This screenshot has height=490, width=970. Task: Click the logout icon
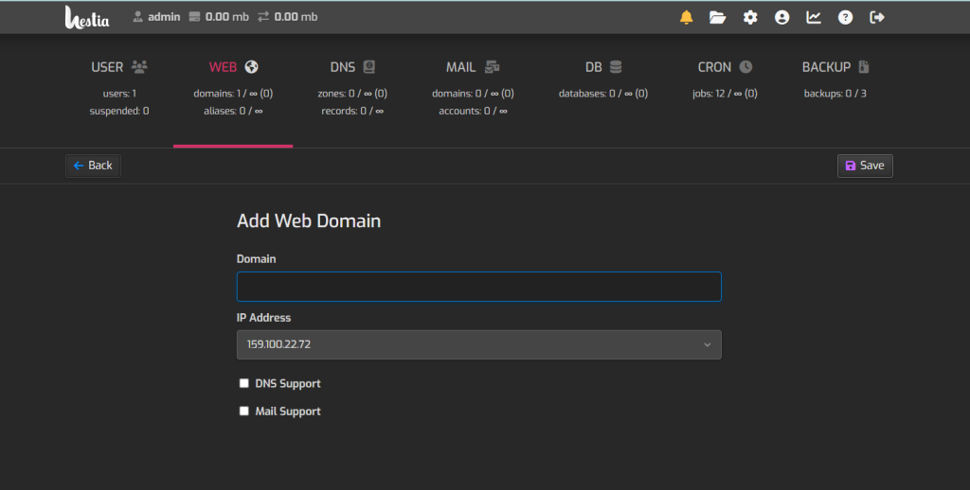pyautogui.click(x=877, y=17)
